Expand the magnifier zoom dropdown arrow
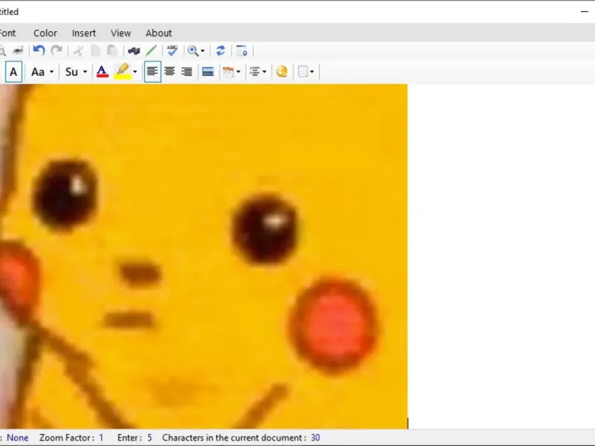595x446 pixels. pos(202,51)
